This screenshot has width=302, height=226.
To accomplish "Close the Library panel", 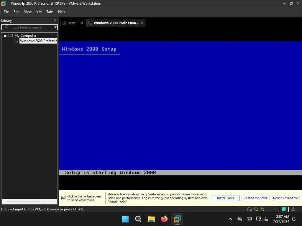I will point(55,21).
